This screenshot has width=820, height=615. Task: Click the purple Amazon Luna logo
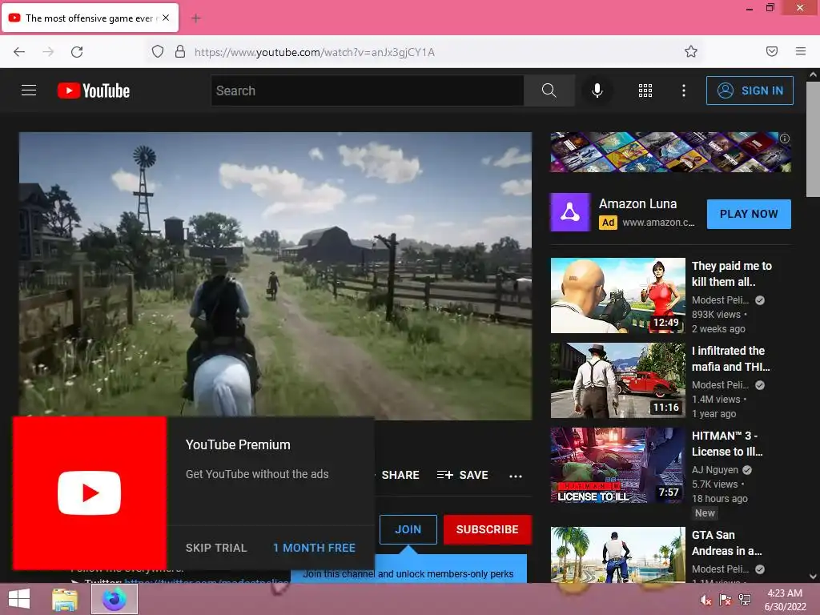coord(570,213)
